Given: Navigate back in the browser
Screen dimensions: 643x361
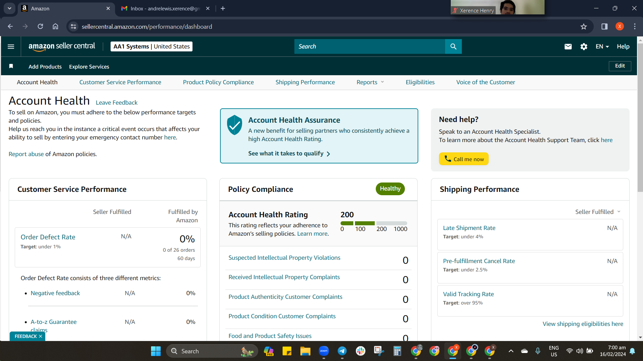Looking at the screenshot, I should tap(10, 26).
